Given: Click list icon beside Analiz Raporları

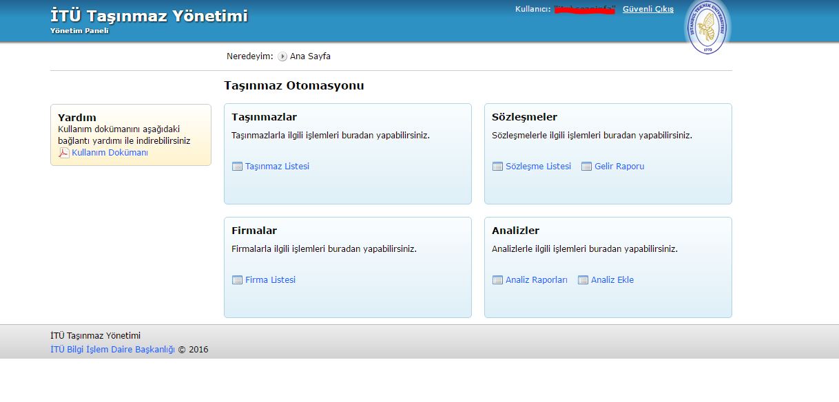Looking at the screenshot, I should click(497, 280).
